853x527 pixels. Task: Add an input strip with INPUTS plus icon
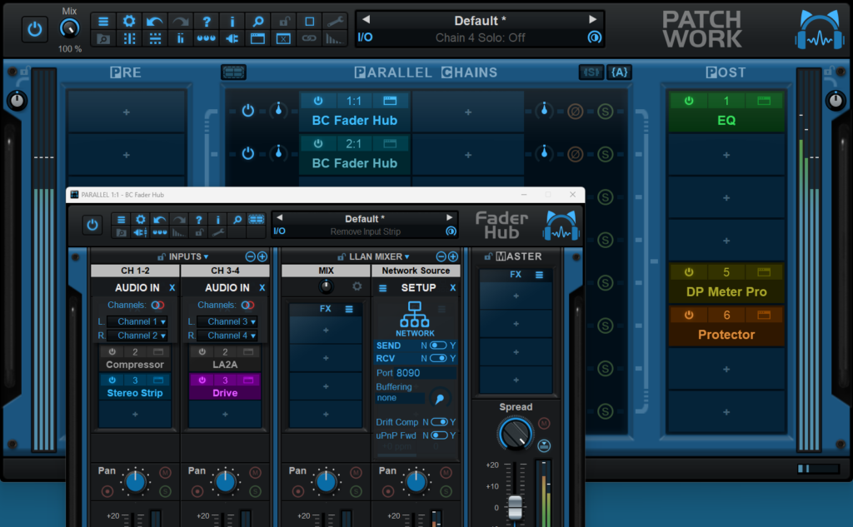pyautogui.click(x=262, y=256)
